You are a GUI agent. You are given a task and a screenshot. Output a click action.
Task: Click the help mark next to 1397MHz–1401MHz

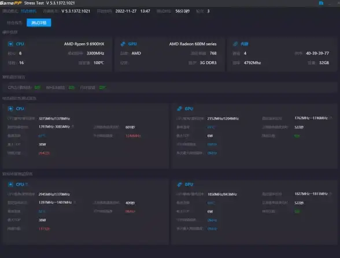(75, 202)
